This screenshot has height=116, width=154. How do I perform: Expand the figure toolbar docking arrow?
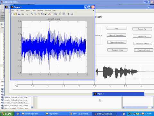(x=94, y=10)
